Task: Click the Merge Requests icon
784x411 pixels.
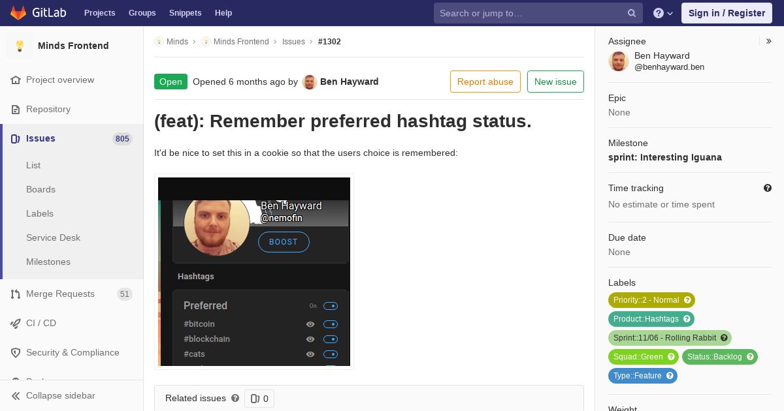Action: tap(16, 294)
